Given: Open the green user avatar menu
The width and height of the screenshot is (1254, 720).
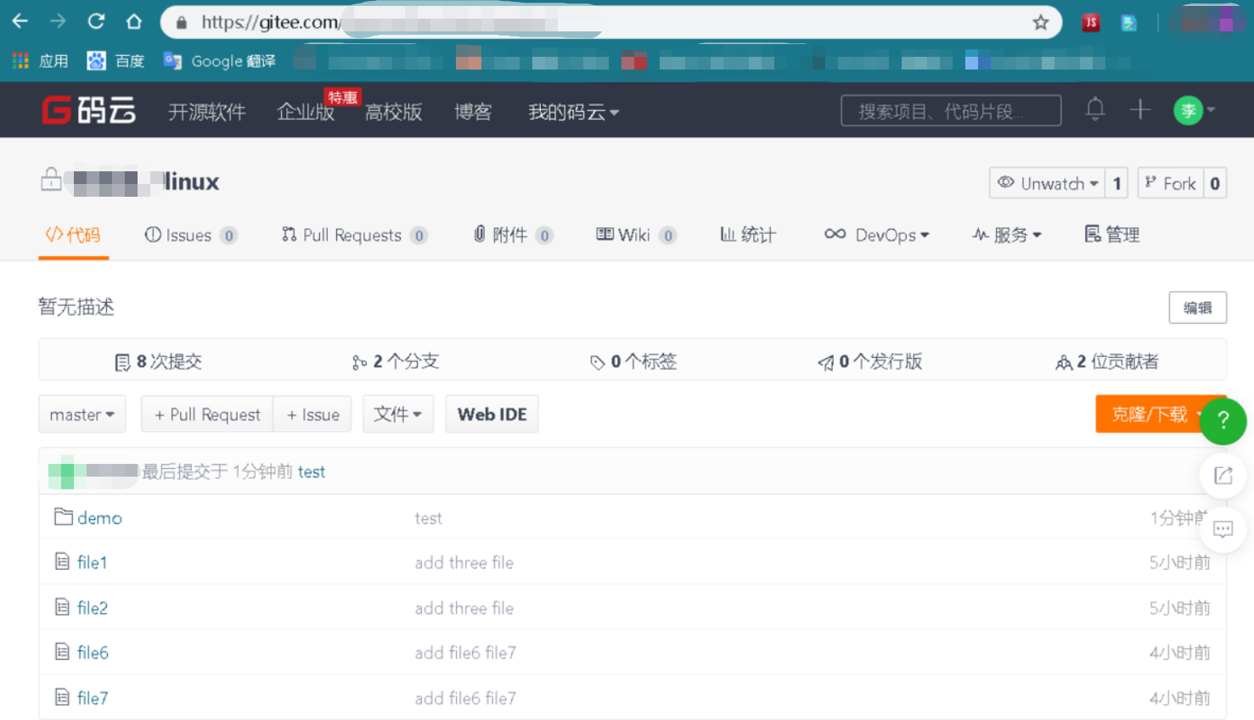Looking at the screenshot, I should coord(1194,110).
